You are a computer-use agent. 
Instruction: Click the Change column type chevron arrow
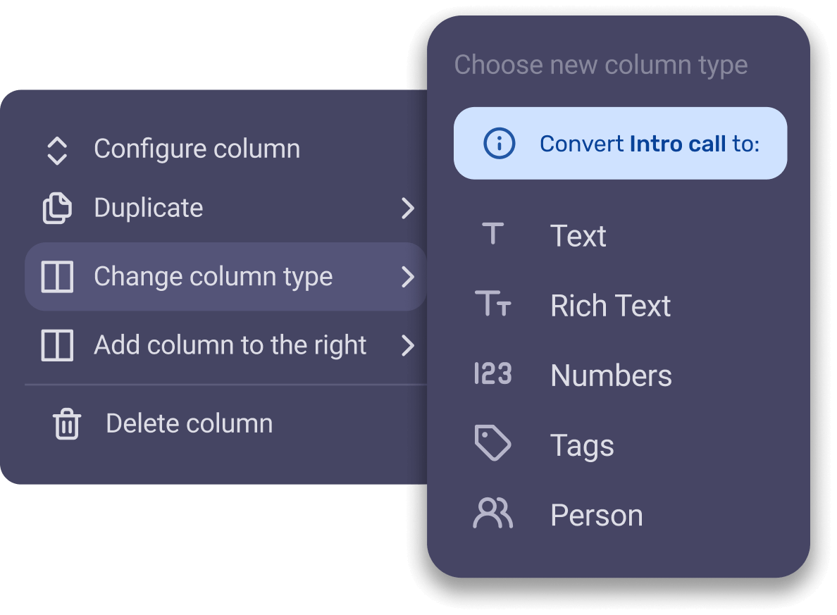tap(408, 277)
